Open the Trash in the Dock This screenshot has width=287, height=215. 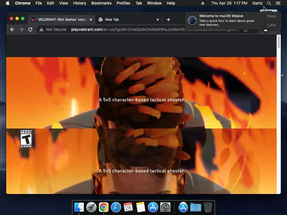point(208,207)
